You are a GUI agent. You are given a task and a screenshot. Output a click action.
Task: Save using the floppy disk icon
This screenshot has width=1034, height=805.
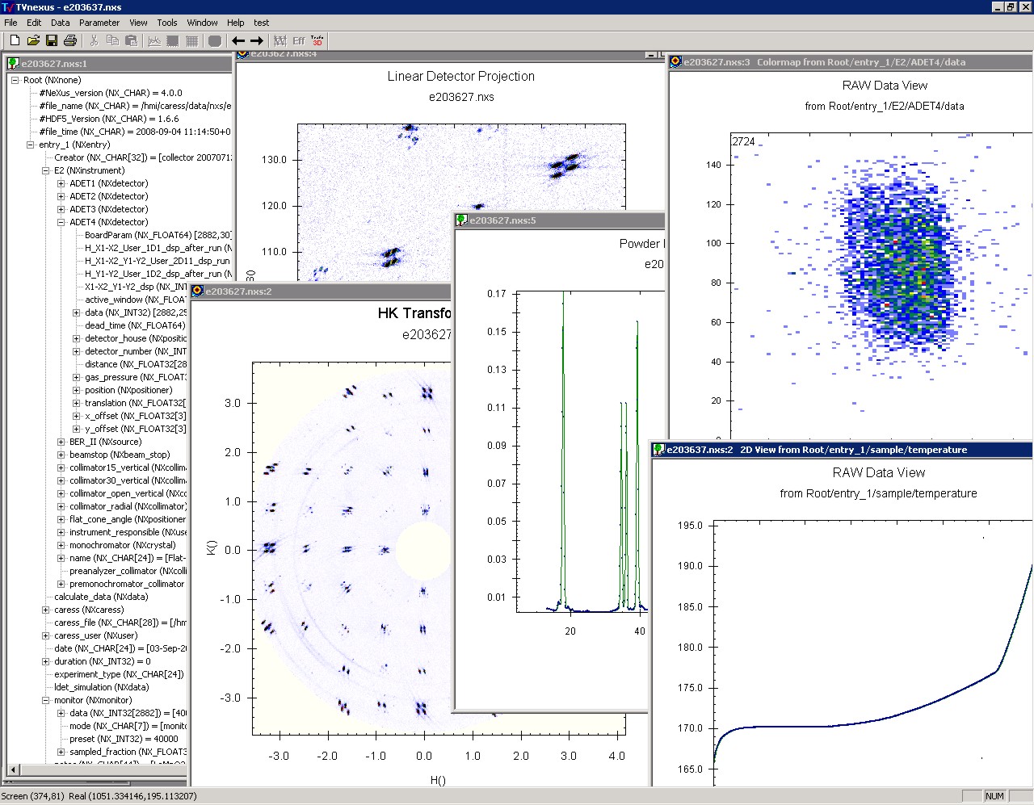pos(52,40)
